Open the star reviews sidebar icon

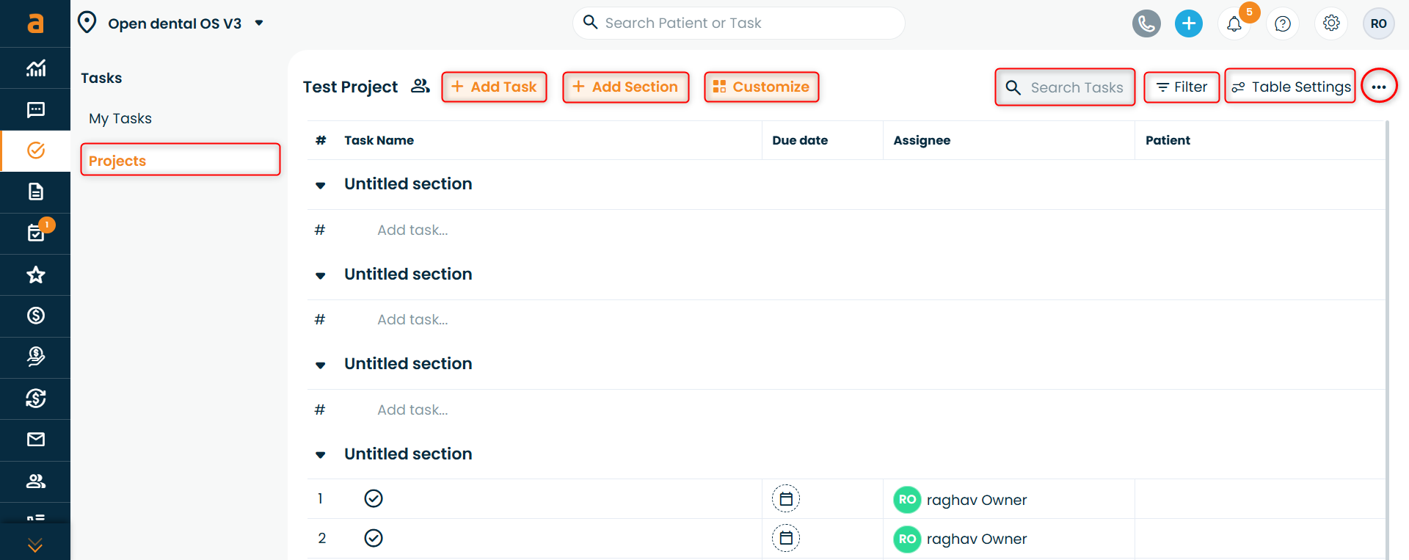coord(35,274)
